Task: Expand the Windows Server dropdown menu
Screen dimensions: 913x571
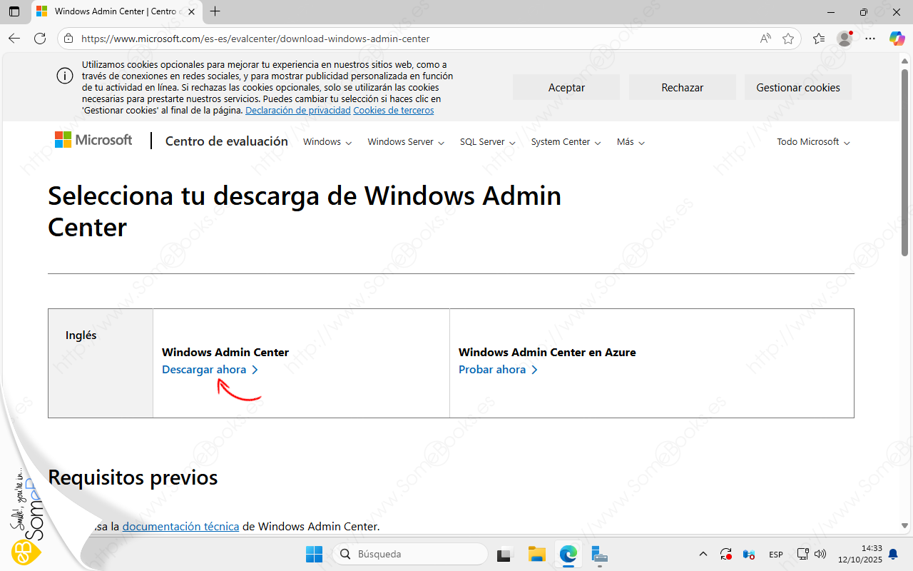Action: point(405,142)
